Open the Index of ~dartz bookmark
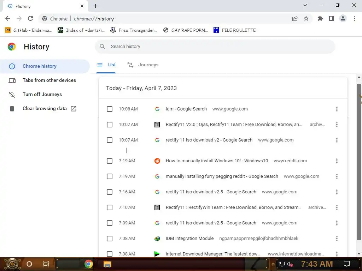Image resolution: width=362 pixels, height=271 pixels. [x=81, y=30]
